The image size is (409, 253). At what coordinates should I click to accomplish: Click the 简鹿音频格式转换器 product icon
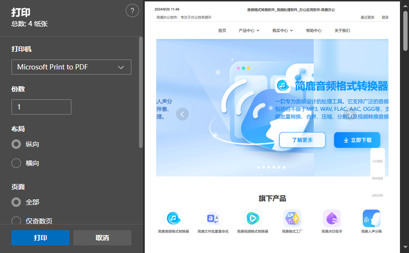[x=173, y=218]
